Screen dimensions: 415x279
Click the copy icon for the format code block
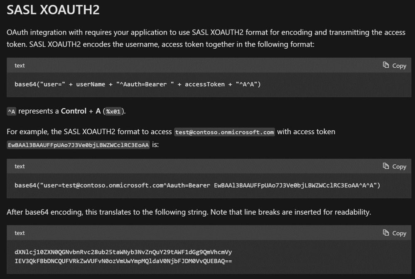click(x=386, y=65)
